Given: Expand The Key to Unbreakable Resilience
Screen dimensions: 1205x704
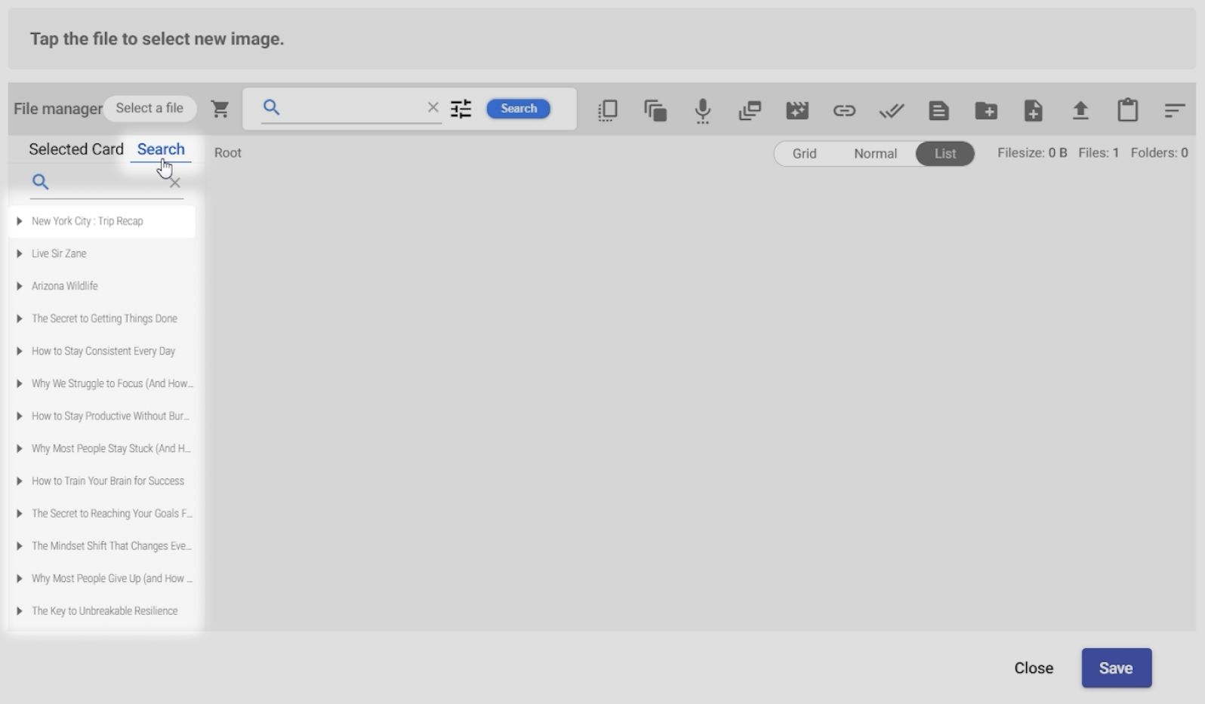Looking at the screenshot, I should 20,611.
